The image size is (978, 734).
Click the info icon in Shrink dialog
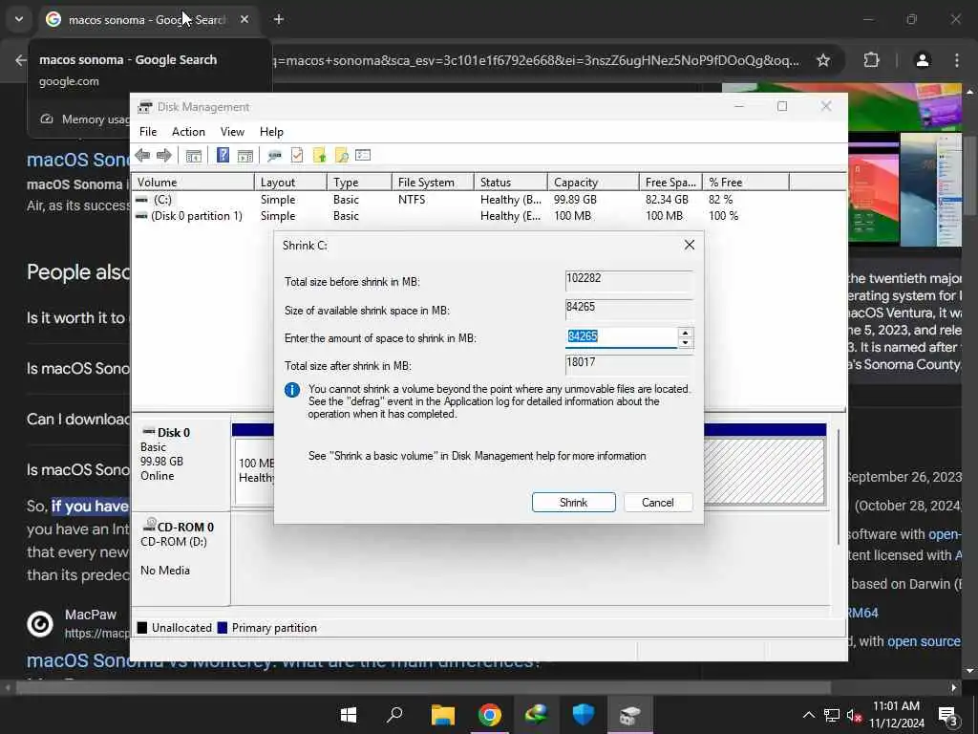tap(292, 390)
